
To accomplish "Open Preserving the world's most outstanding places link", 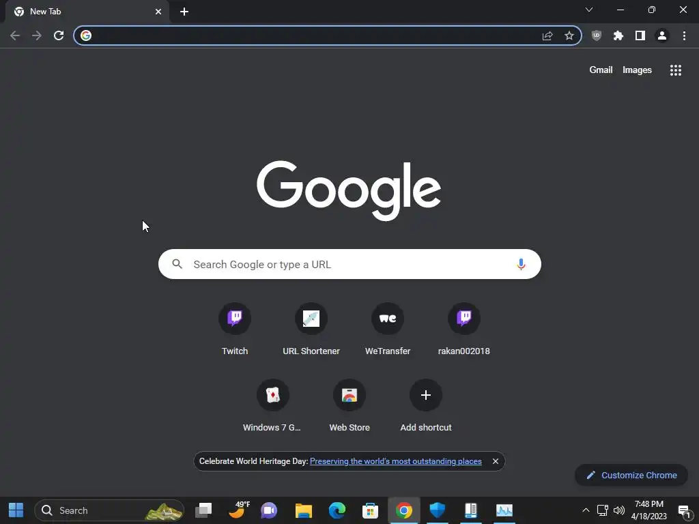I will pyautogui.click(x=395, y=461).
